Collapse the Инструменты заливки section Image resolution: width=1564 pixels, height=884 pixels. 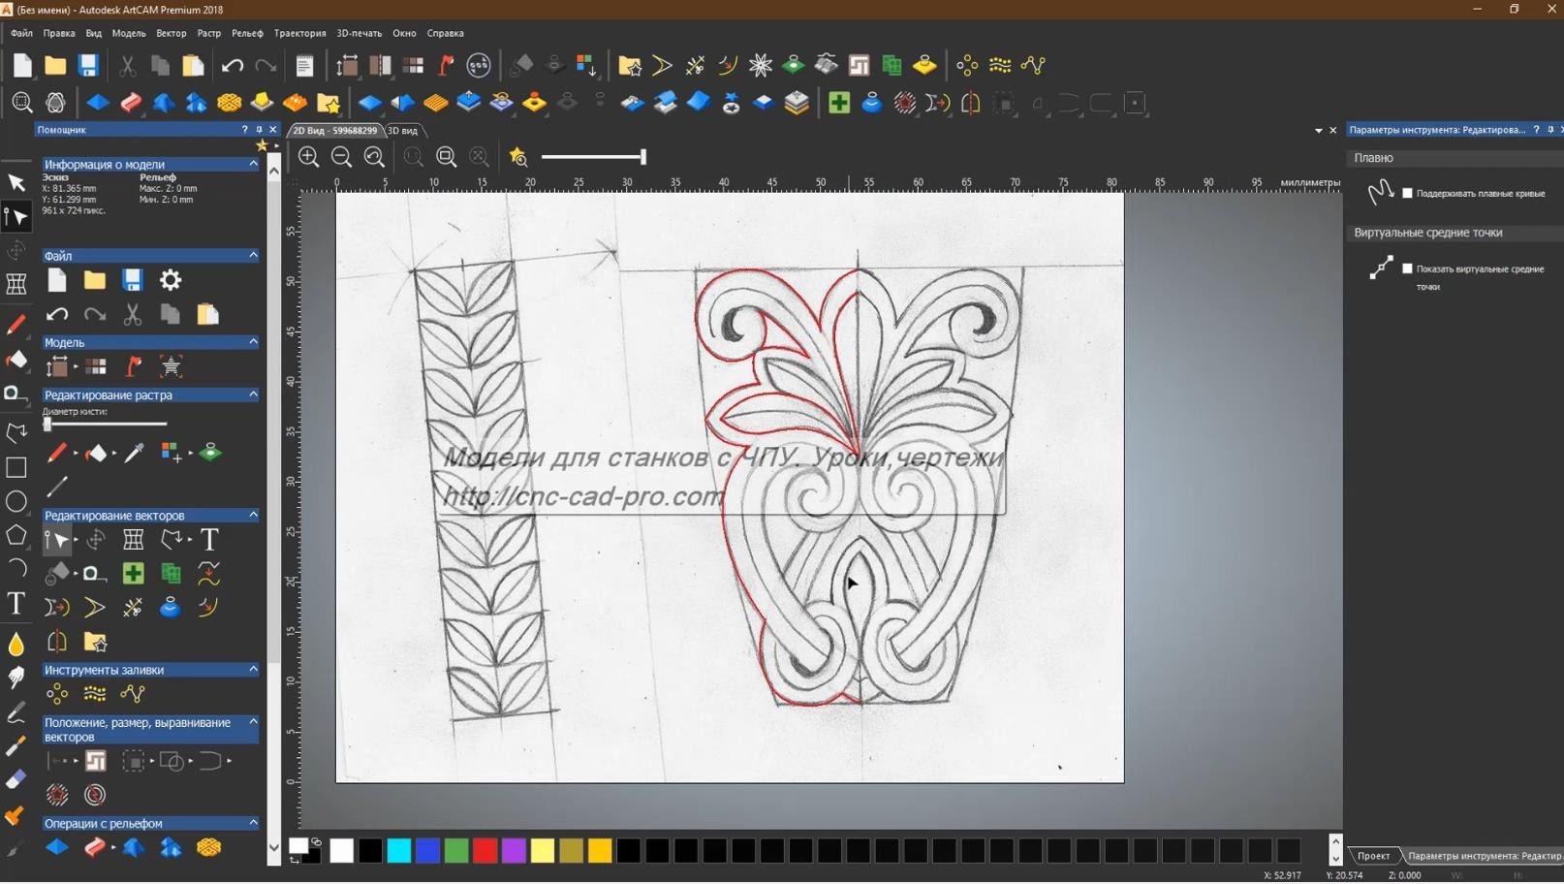coord(254,669)
